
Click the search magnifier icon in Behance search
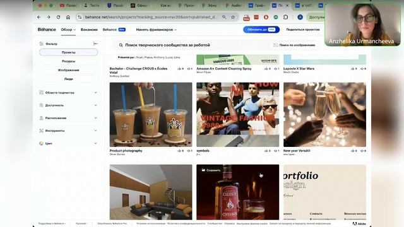(121, 45)
